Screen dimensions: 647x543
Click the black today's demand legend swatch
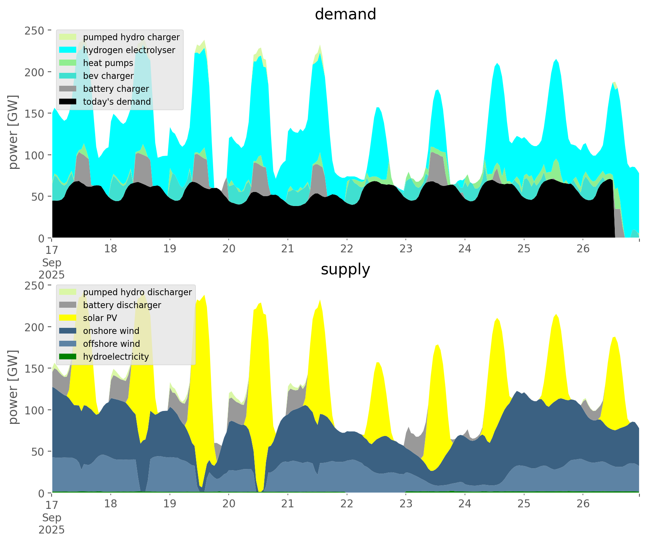[68, 102]
